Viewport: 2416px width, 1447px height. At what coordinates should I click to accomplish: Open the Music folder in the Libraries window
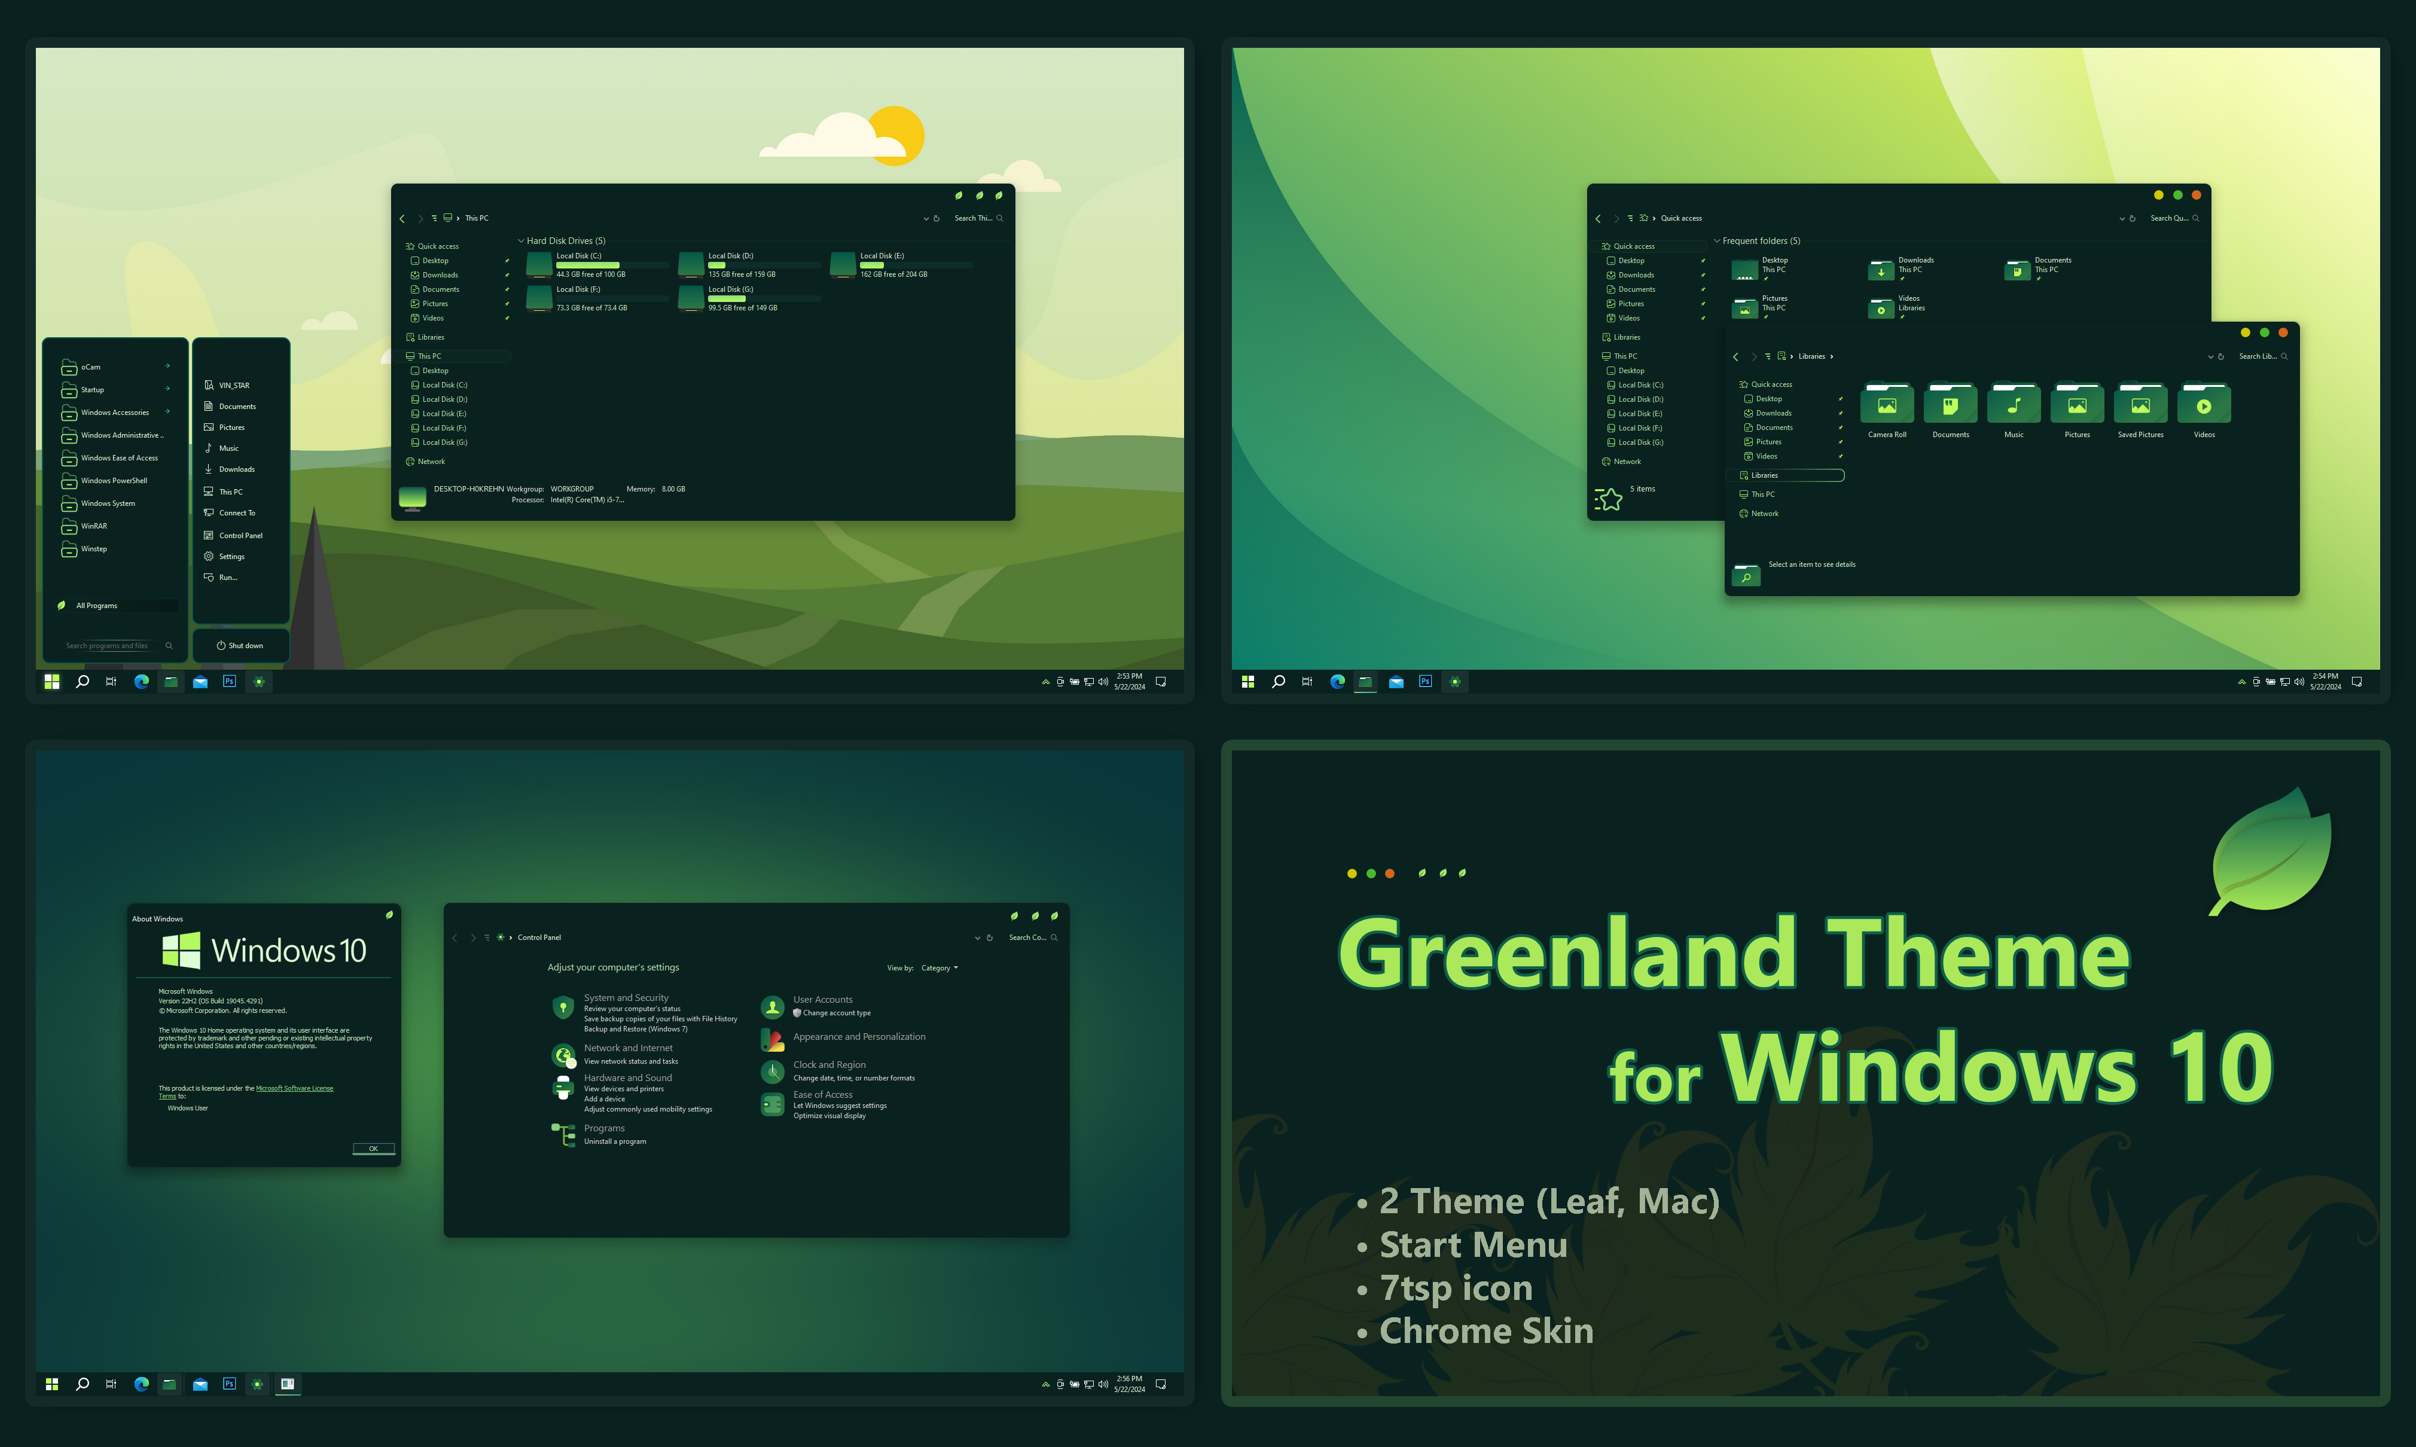click(x=2014, y=402)
